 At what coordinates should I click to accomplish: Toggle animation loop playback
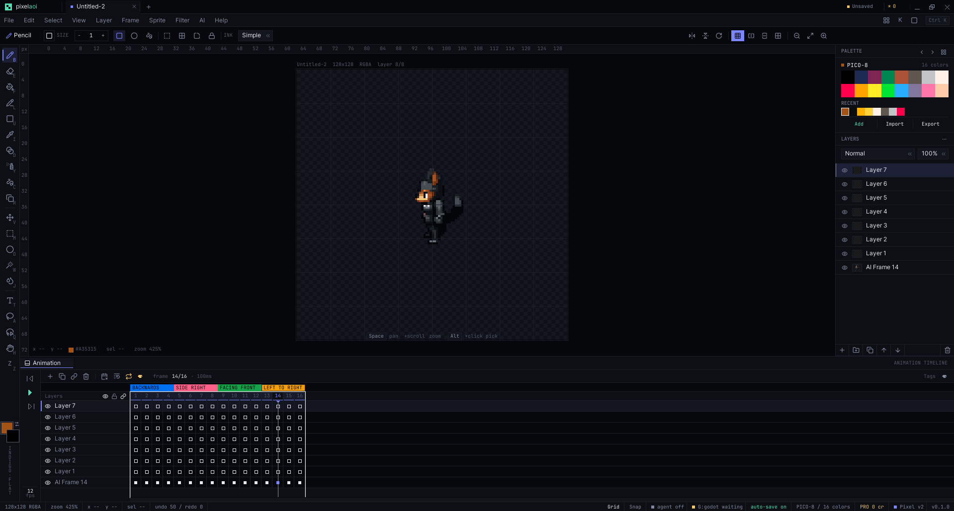click(x=129, y=376)
